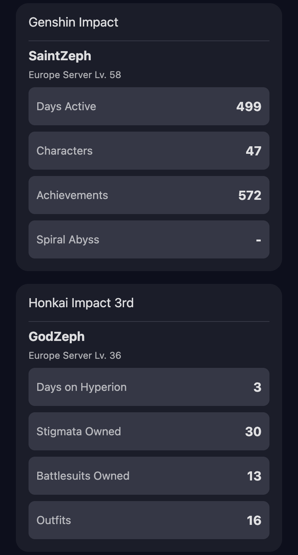This screenshot has width=298, height=555.
Task: Click the 572 achievements number
Action: (x=250, y=195)
